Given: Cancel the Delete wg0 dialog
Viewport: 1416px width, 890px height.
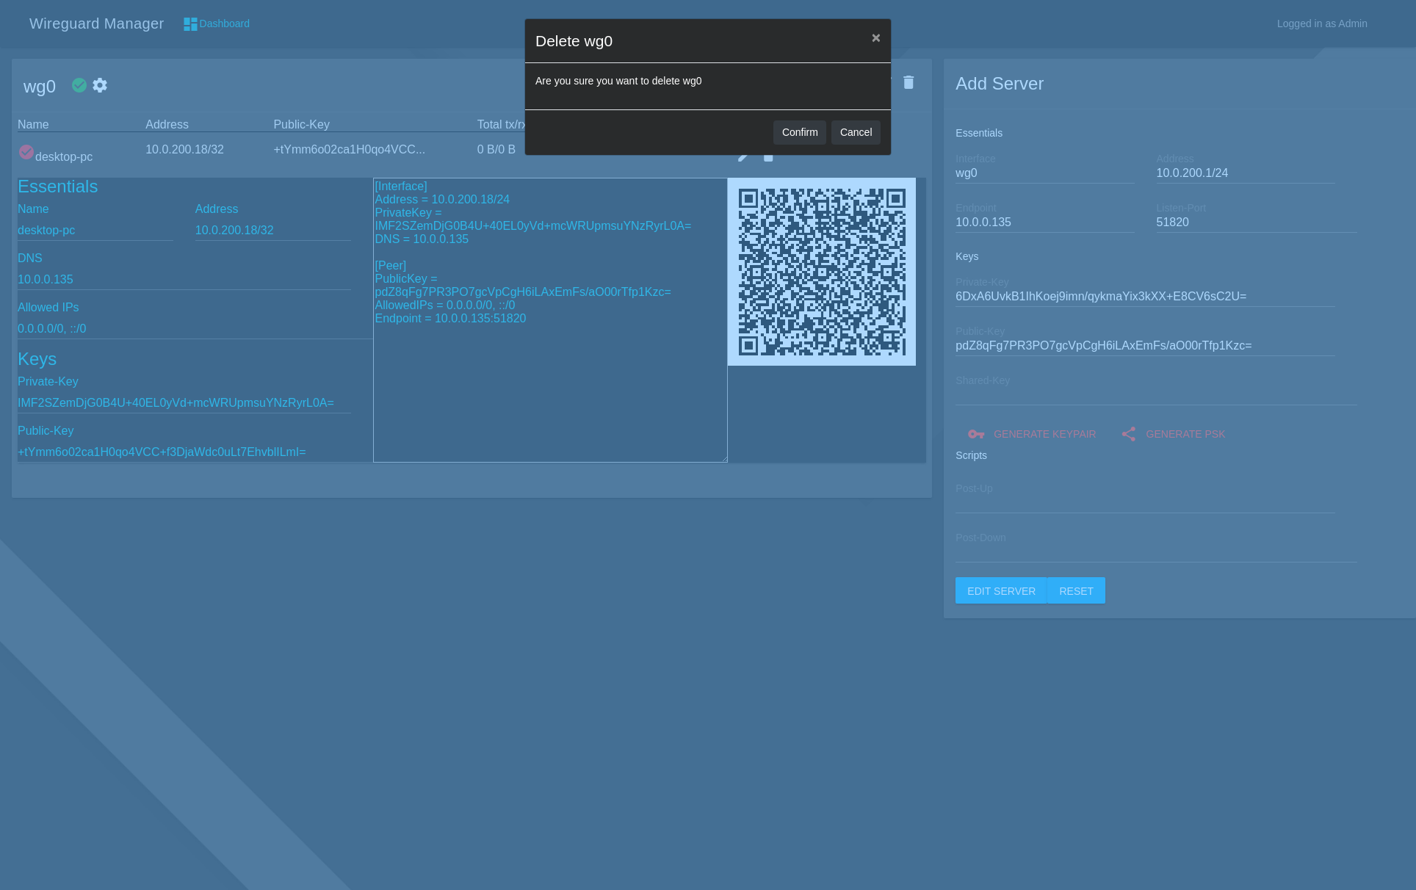Looking at the screenshot, I should pyautogui.click(x=856, y=132).
